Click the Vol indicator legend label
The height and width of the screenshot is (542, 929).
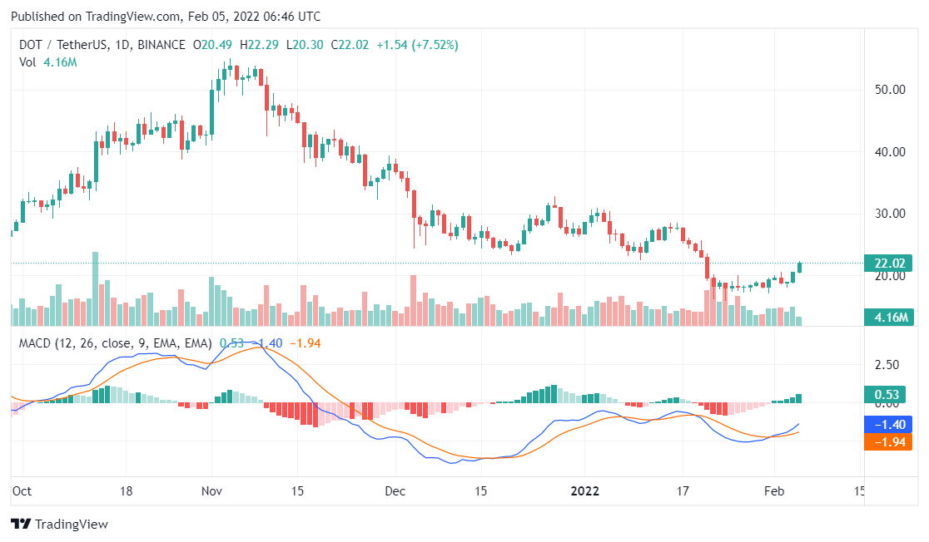(27, 62)
